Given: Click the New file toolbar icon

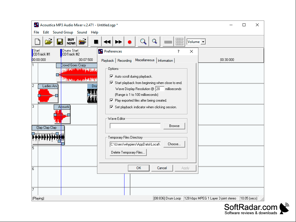Looking at the screenshot, I should (37, 42).
